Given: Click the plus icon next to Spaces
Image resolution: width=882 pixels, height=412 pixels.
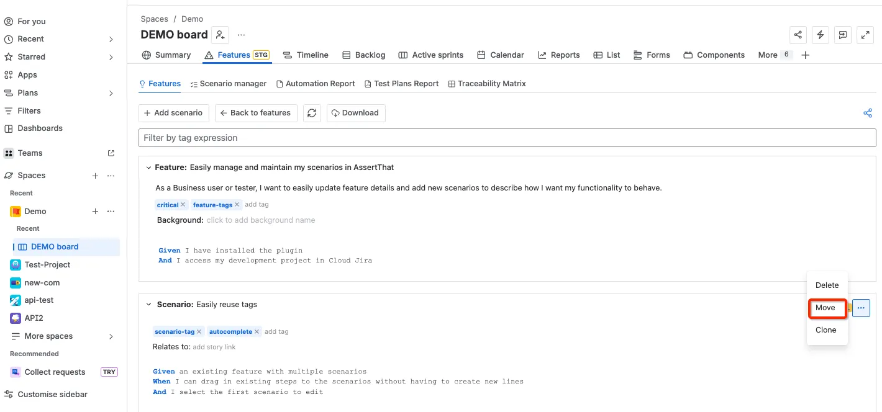Looking at the screenshot, I should tap(95, 176).
